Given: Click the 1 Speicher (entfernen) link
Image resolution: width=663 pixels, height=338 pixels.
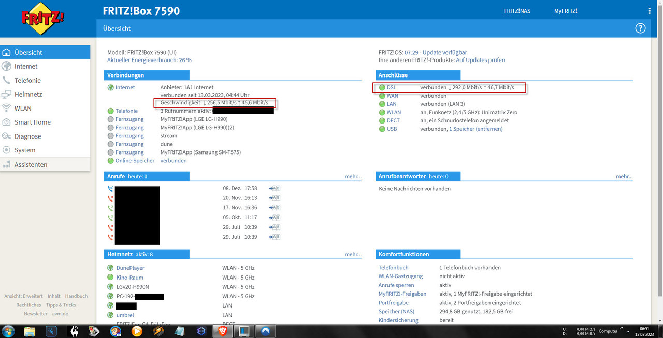Looking at the screenshot, I should pos(475,129).
